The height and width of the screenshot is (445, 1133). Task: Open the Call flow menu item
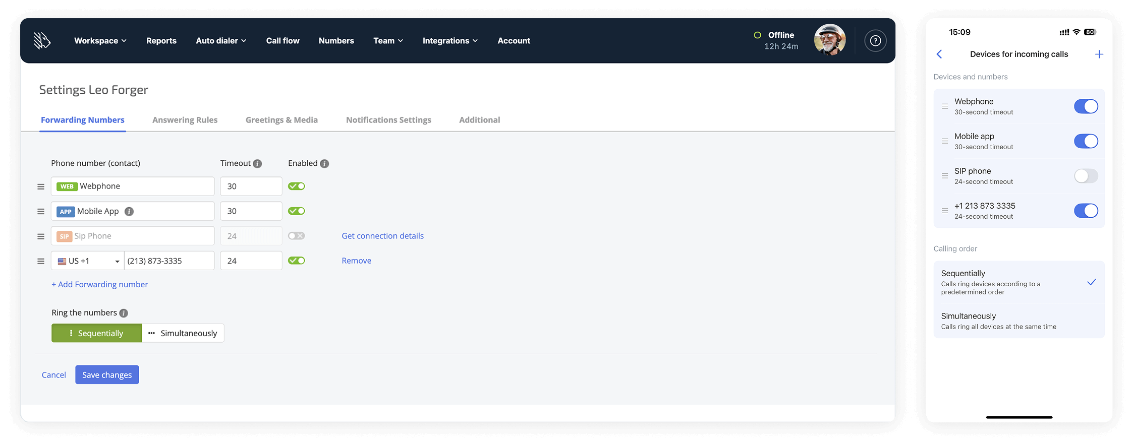click(282, 41)
